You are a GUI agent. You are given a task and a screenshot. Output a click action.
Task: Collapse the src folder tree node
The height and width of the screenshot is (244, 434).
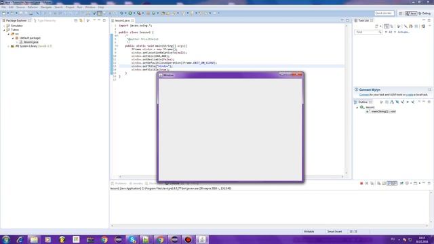coord(8,34)
